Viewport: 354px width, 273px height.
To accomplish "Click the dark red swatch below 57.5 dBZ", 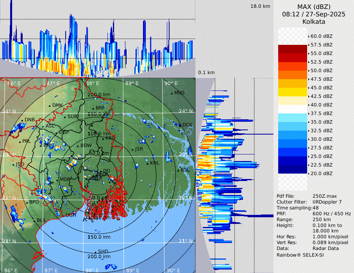I will pyautogui.click(x=293, y=49).
